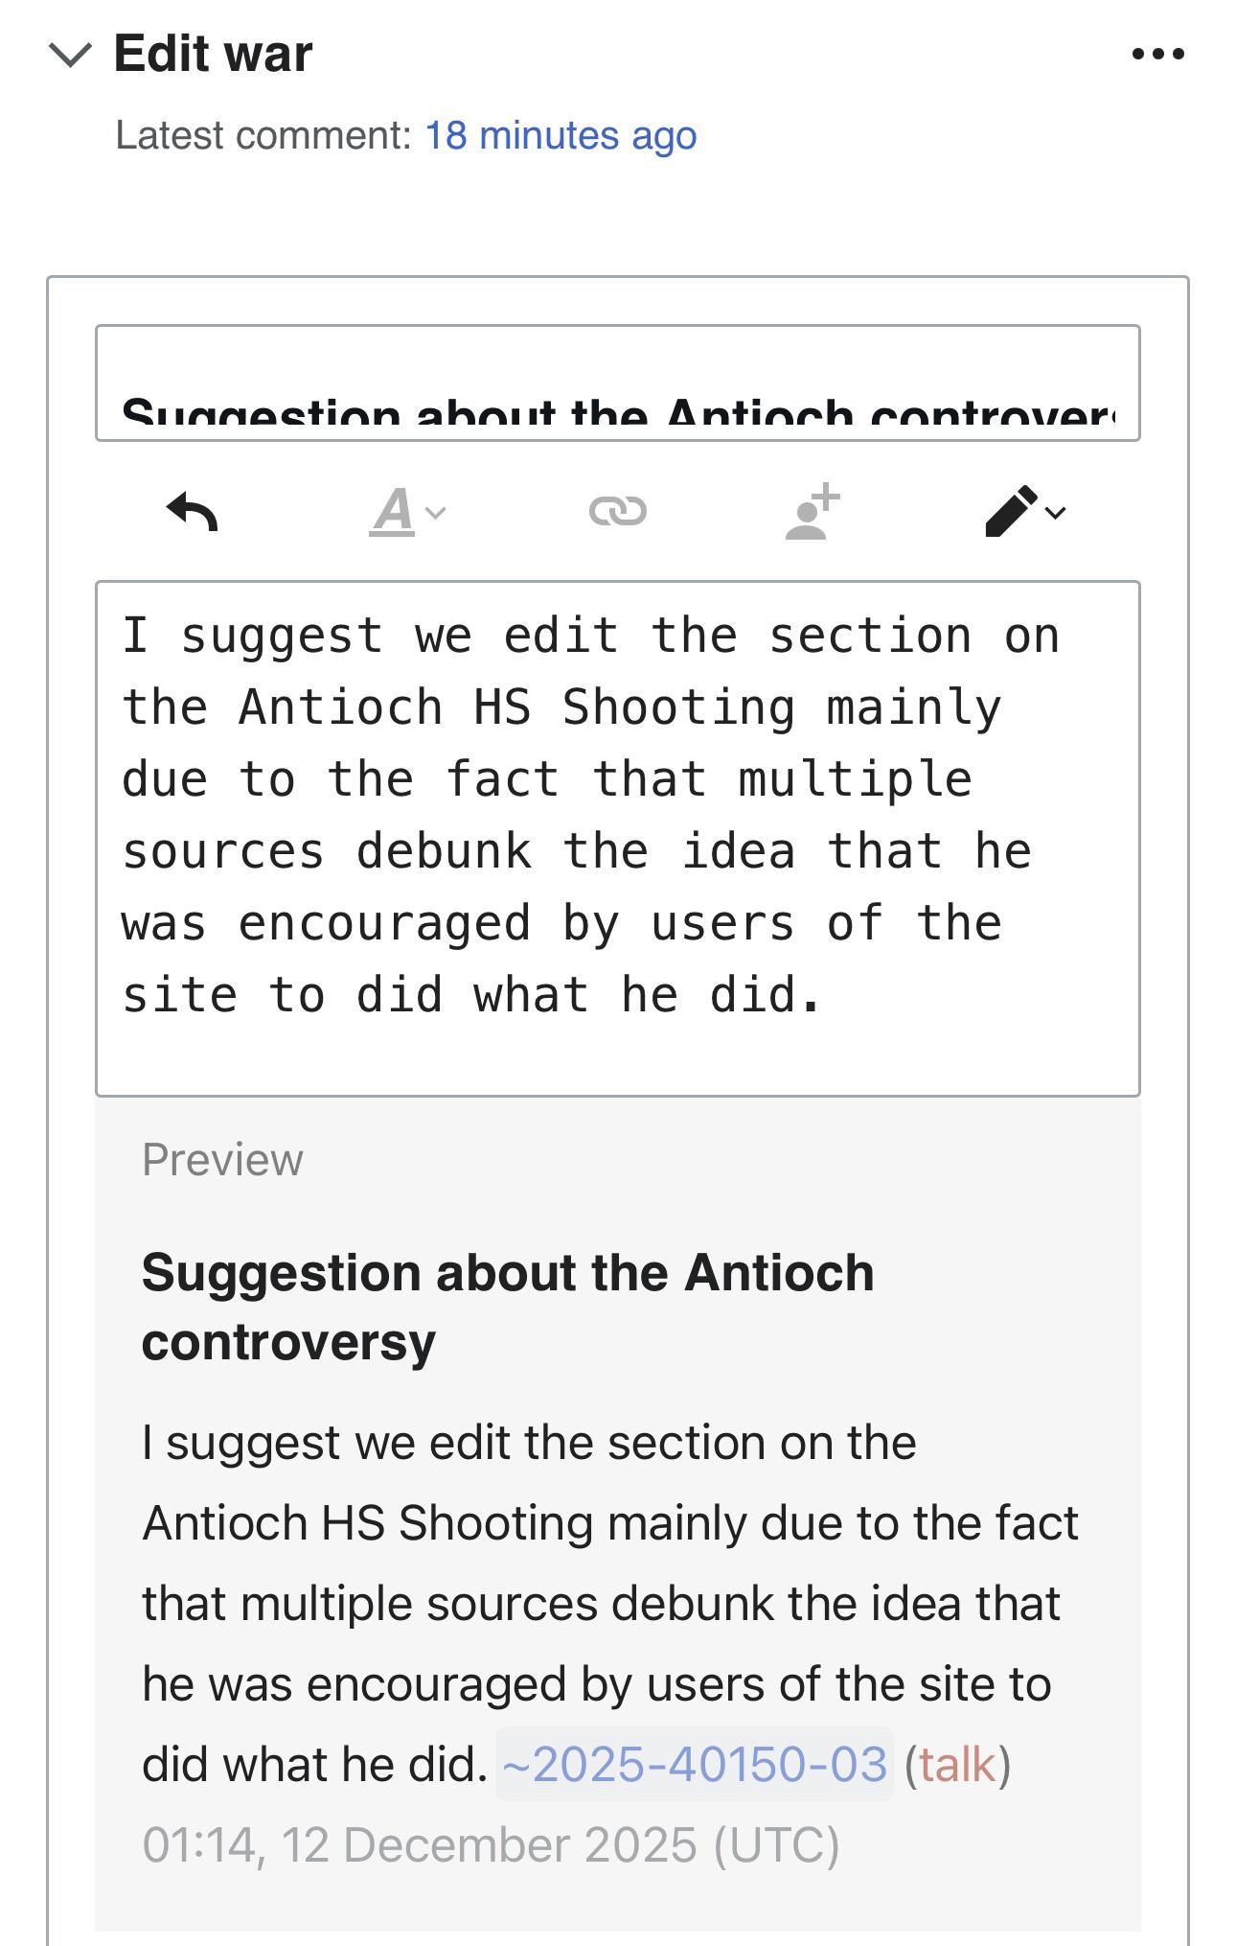Image resolution: width=1236 pixels, height=1946 pixels.
Task: Open the pencil editor-switch dropdown
Action: click(1024, 511)
